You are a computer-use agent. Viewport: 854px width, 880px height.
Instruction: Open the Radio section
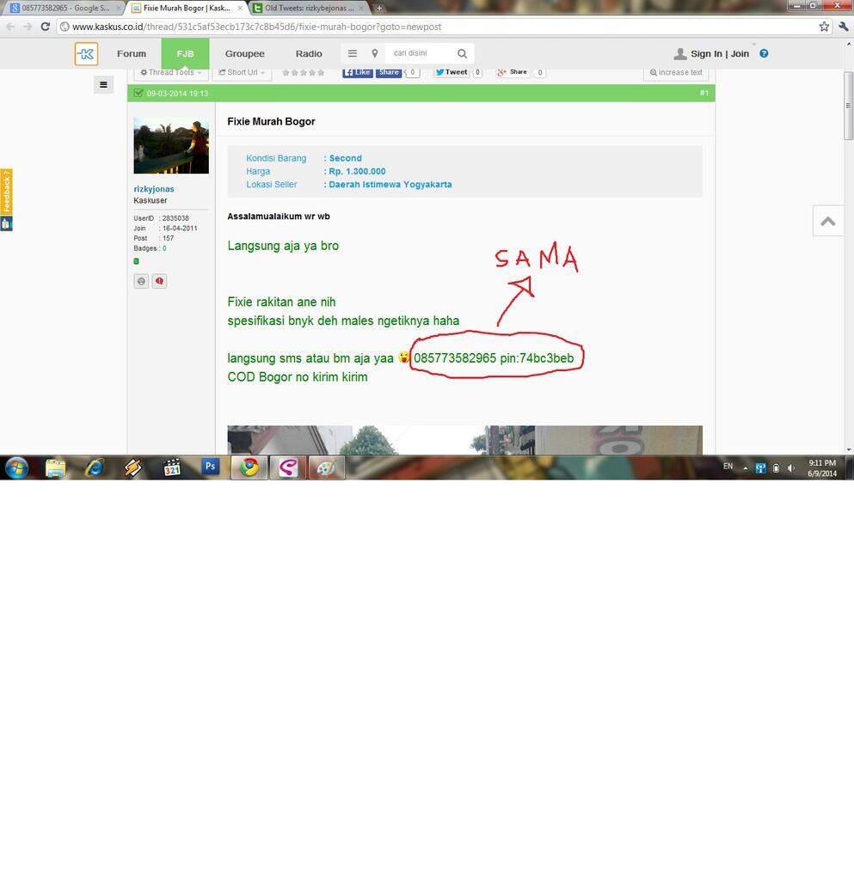(x=309, y=54)
